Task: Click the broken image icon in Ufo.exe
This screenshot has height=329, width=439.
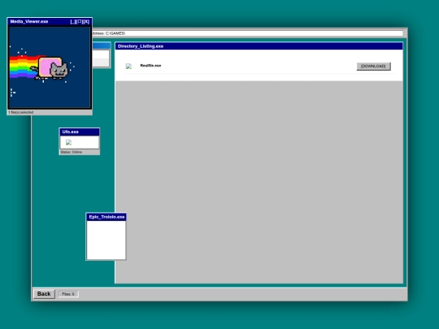Action: (x=68, y=142)
